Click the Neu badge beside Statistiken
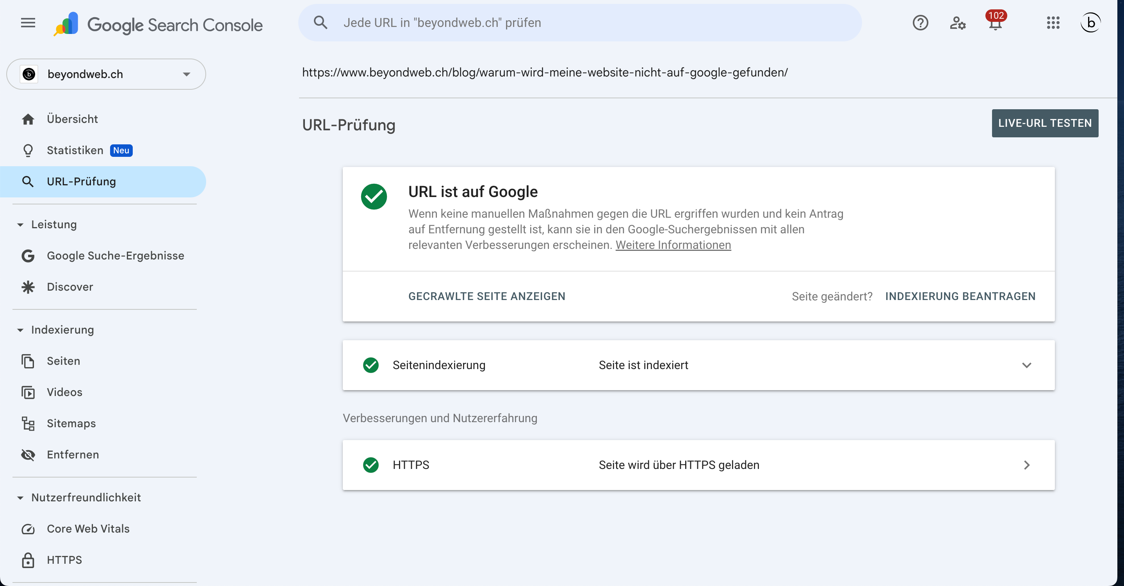The height and width of the screenshot is (586, 1124). click(121, 151)
